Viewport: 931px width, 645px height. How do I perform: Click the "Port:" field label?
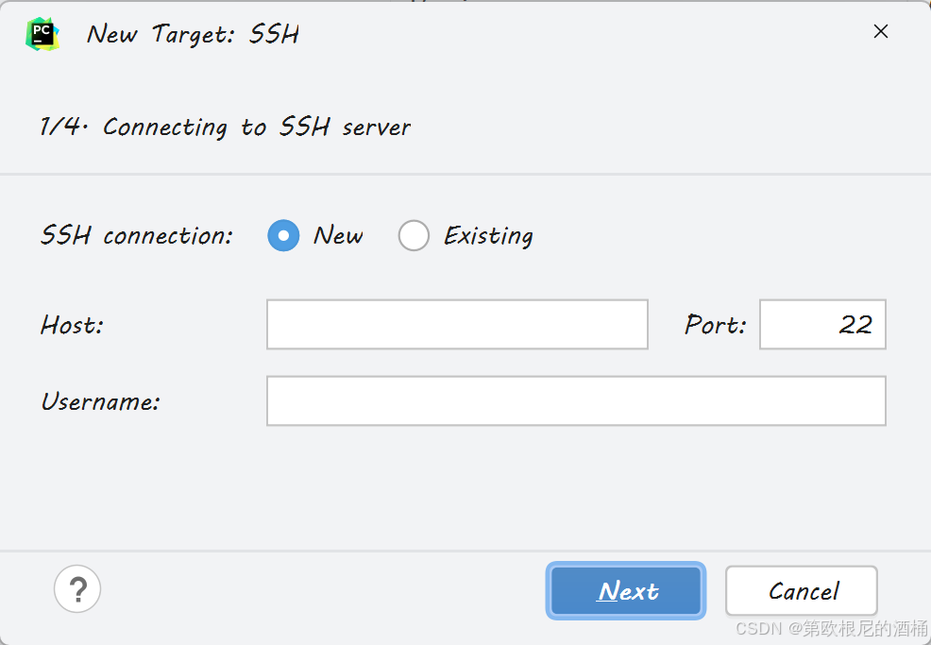click(x=715, y=325)
